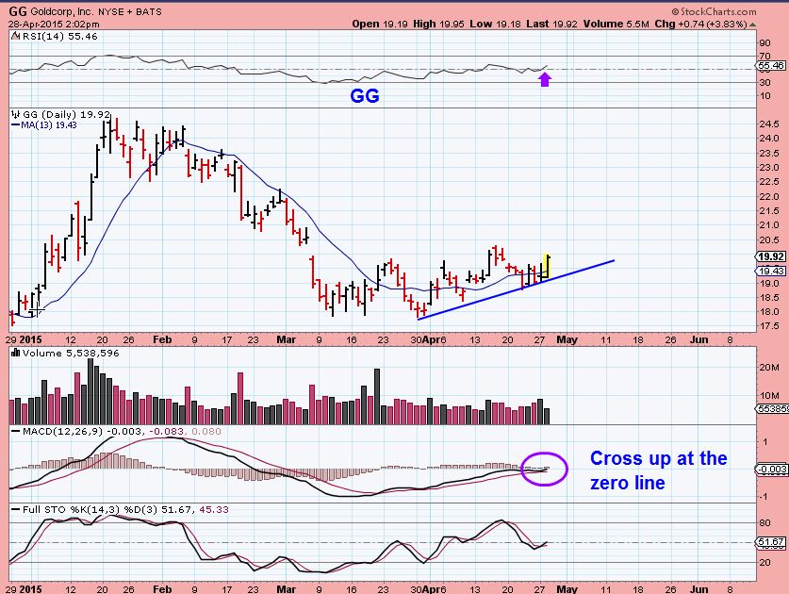Click the 20.5 label on the price axis
789x594 pixels.
pos(769,239)
